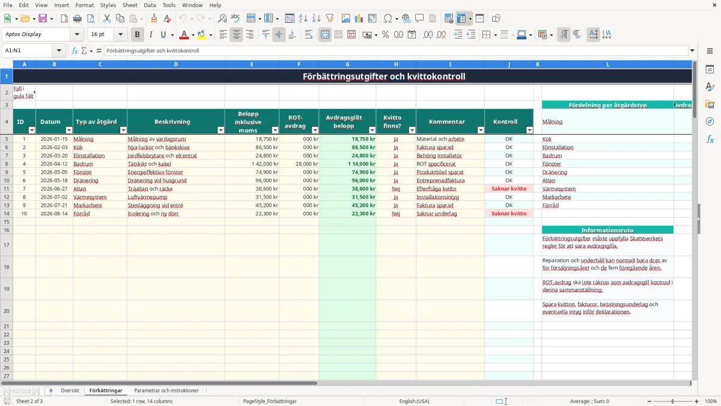Click the Clone Formatting paintbrush icon
Viewport: 721px width, 406px height.
click(x=154, y=19)
